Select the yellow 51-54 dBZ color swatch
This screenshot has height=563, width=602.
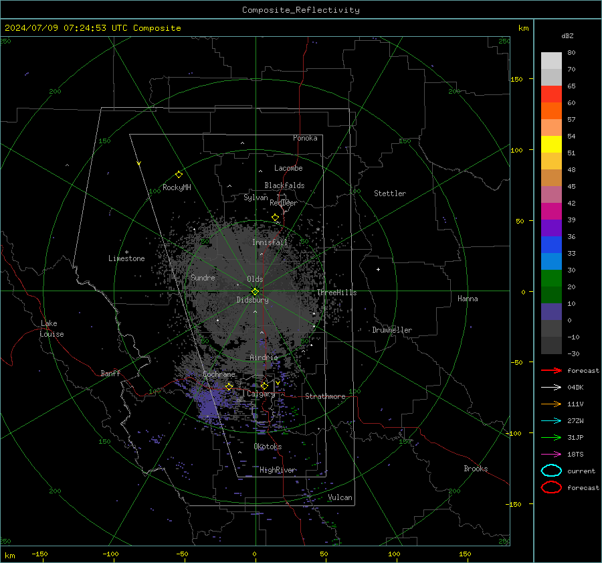click(x=551, y=145)
